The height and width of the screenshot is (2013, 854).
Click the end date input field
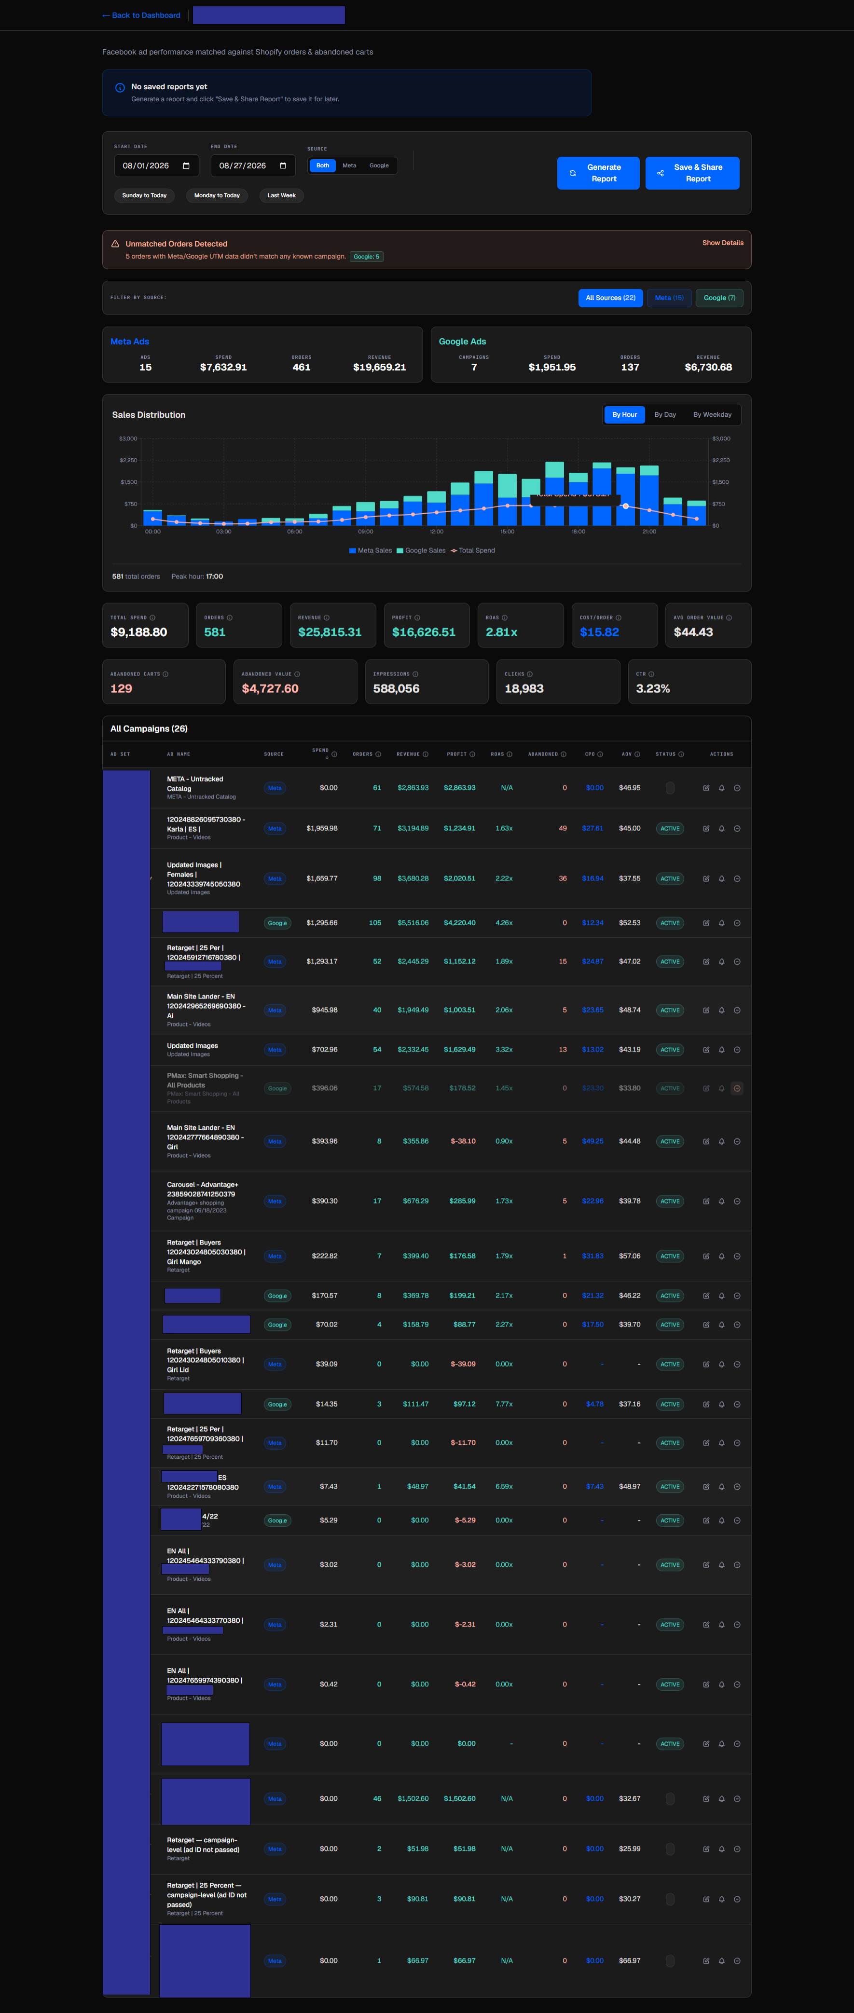pos(253,165)
